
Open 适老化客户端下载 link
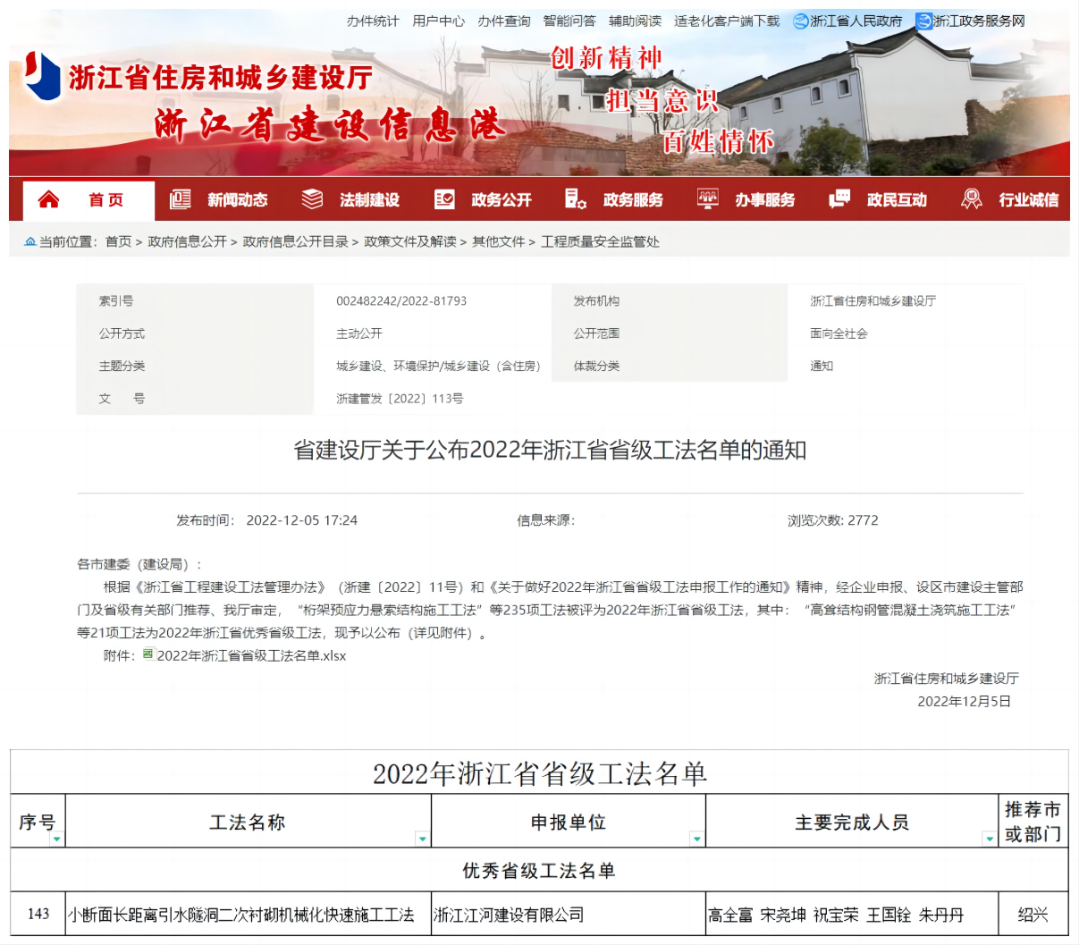(726, 21)
